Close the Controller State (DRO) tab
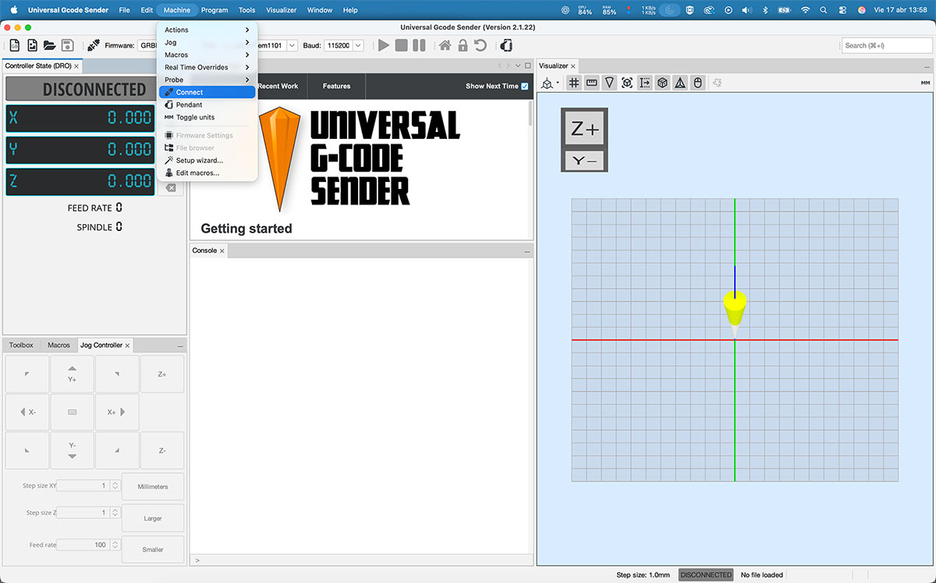936x583 pixels. click(x=76, y=66)
